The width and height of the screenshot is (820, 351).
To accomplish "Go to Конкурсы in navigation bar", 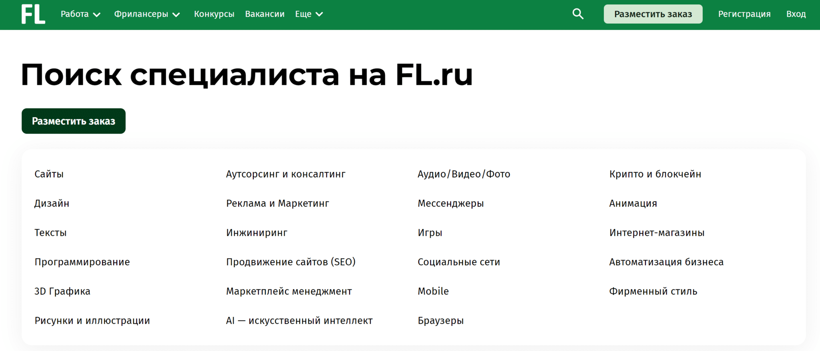I will [214, 14].
